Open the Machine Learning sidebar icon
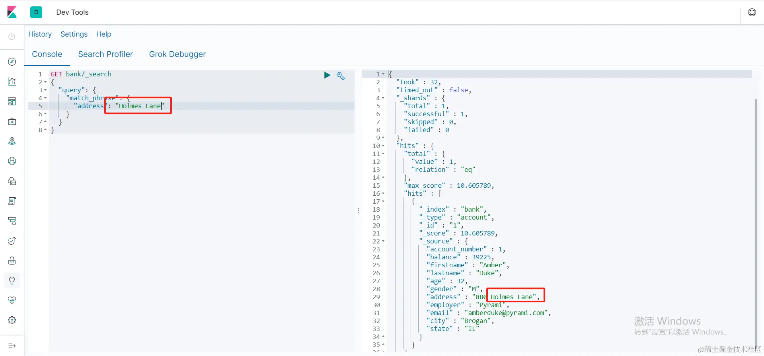Viewport: 764px width, 356px height. [12, 161]
